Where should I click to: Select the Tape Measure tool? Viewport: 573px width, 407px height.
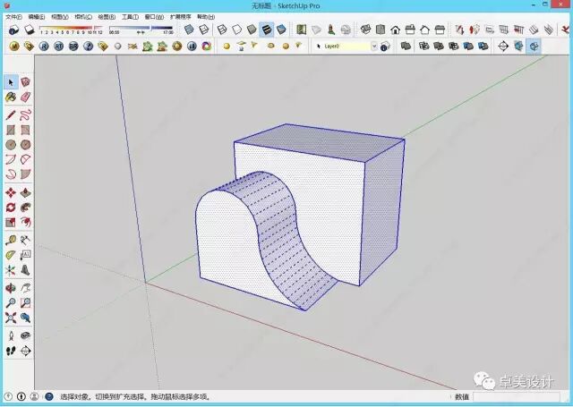(x=11, y=241)
